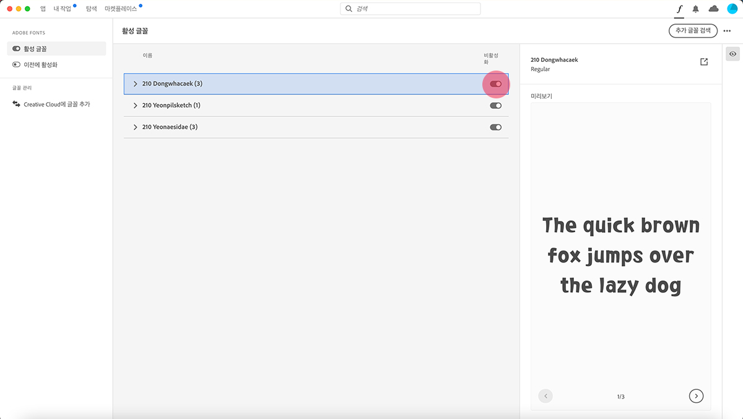The height and width of the screenshot is (419, 743).
Task: Click the Regular style label
Action: (x=540, y=69)
